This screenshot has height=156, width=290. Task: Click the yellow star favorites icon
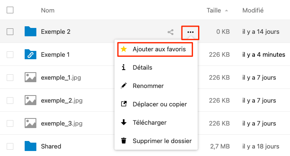[x=124, y=49]
